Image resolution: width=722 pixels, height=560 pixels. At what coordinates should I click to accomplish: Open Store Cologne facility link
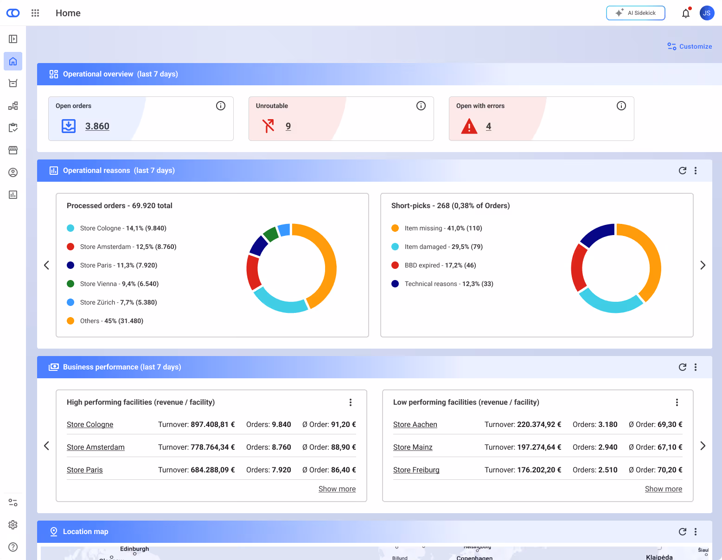pyautogui.click(x=90, y=425)
